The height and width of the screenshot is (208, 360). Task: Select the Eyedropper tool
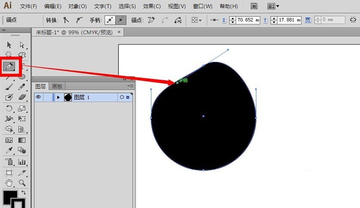9,151
